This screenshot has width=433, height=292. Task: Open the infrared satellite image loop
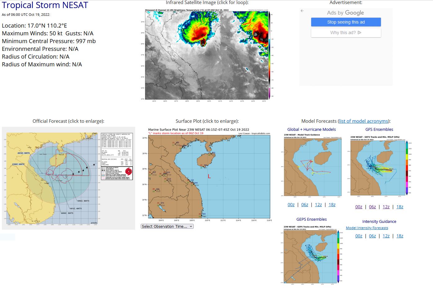(x=207, y=54)
